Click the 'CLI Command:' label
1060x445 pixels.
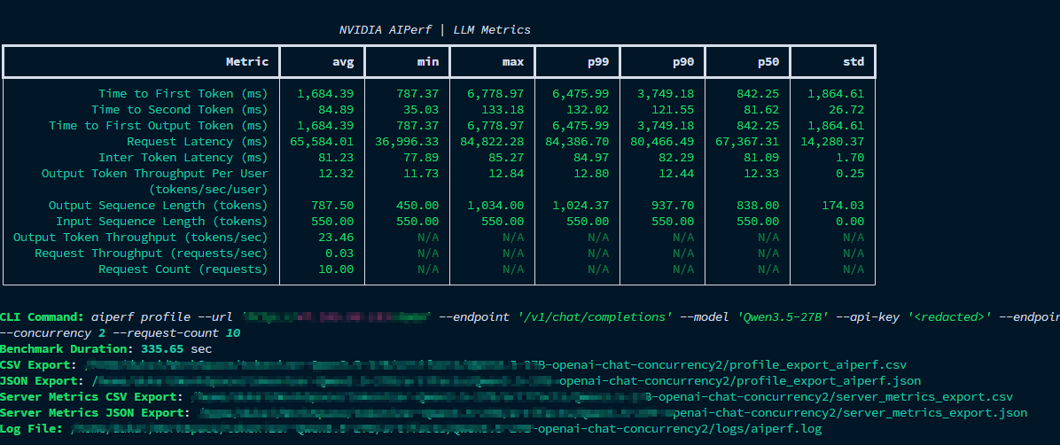tap(43, 317)
